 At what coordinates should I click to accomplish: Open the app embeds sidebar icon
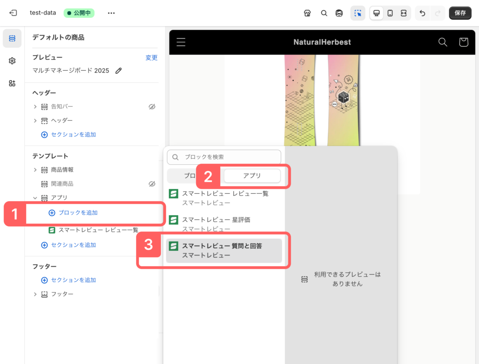click(x=12, y=83)
